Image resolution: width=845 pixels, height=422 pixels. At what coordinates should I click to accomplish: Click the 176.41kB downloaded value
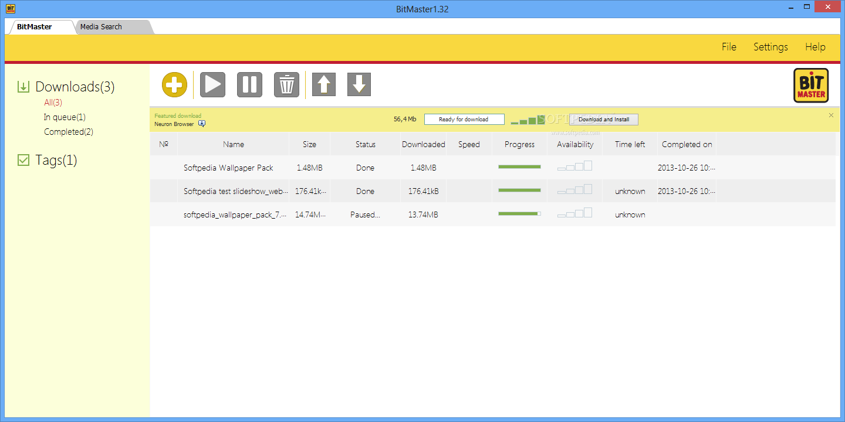(423, 191)
